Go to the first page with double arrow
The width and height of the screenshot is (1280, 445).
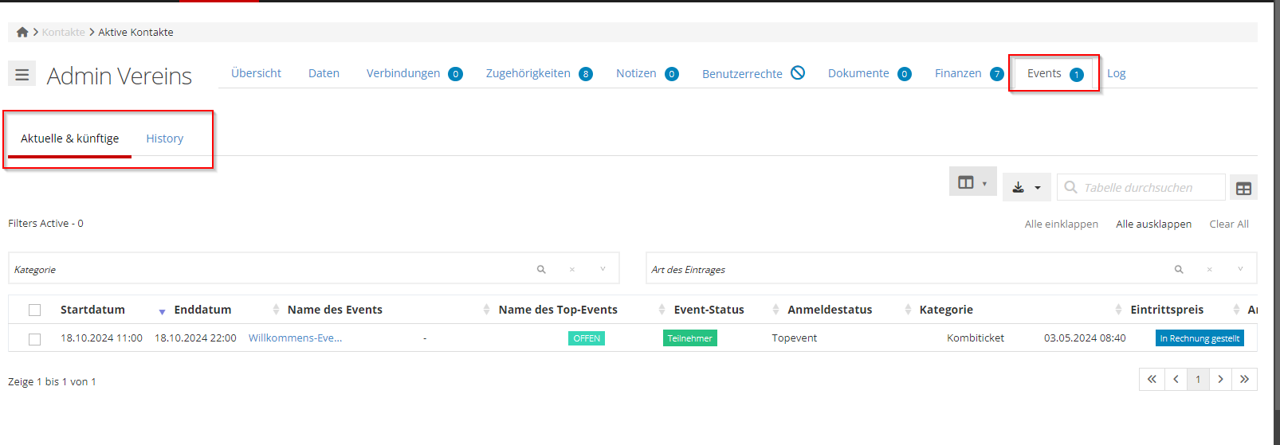pos(1152,380)
